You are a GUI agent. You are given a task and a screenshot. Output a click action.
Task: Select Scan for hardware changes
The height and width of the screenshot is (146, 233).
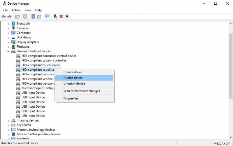tap(84, 91)
